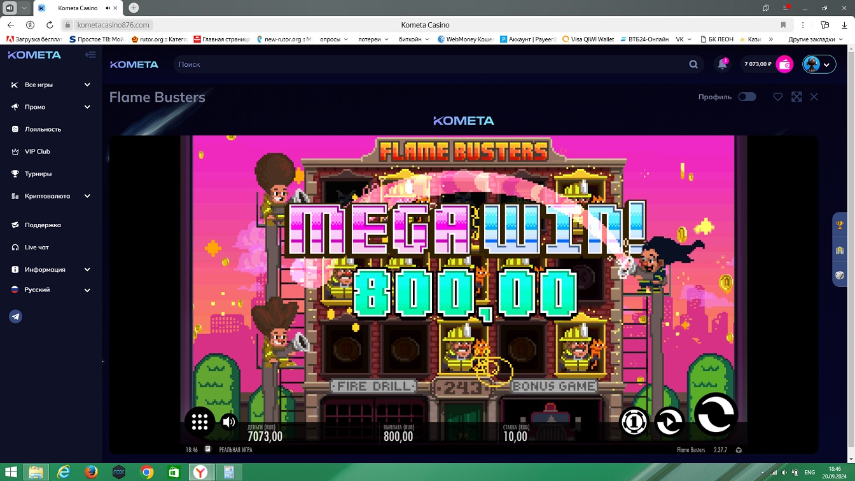Click the pink wallet deposit button
This screenshot has height=481, width=855.
pyautogui.click(x=785, y=64)
